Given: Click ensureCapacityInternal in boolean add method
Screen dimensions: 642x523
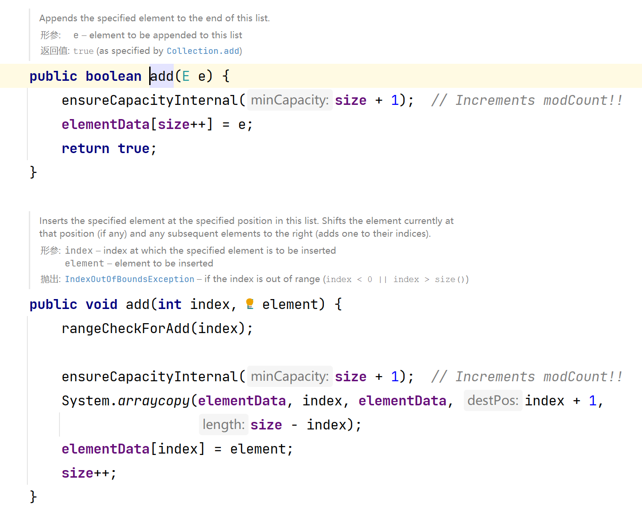Looking at the screenshot, I should tap(150, 100).
